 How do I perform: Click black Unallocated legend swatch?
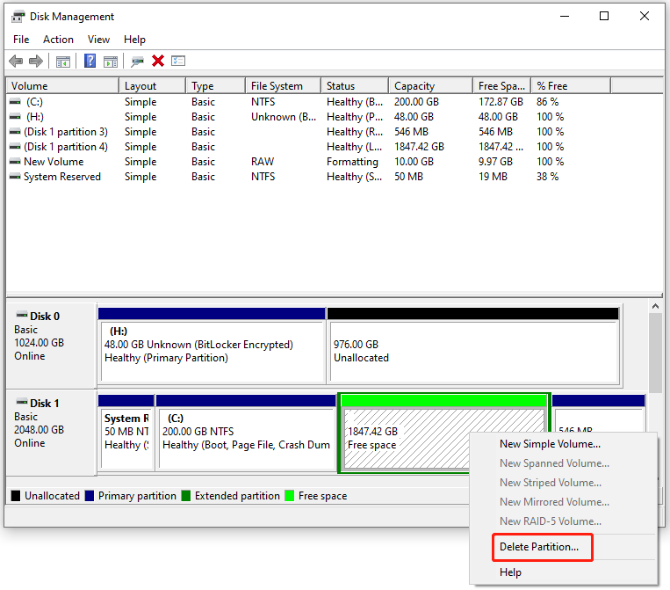pos(16,495)
